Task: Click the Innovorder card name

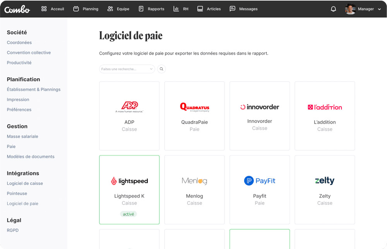Action: point(260,121)
